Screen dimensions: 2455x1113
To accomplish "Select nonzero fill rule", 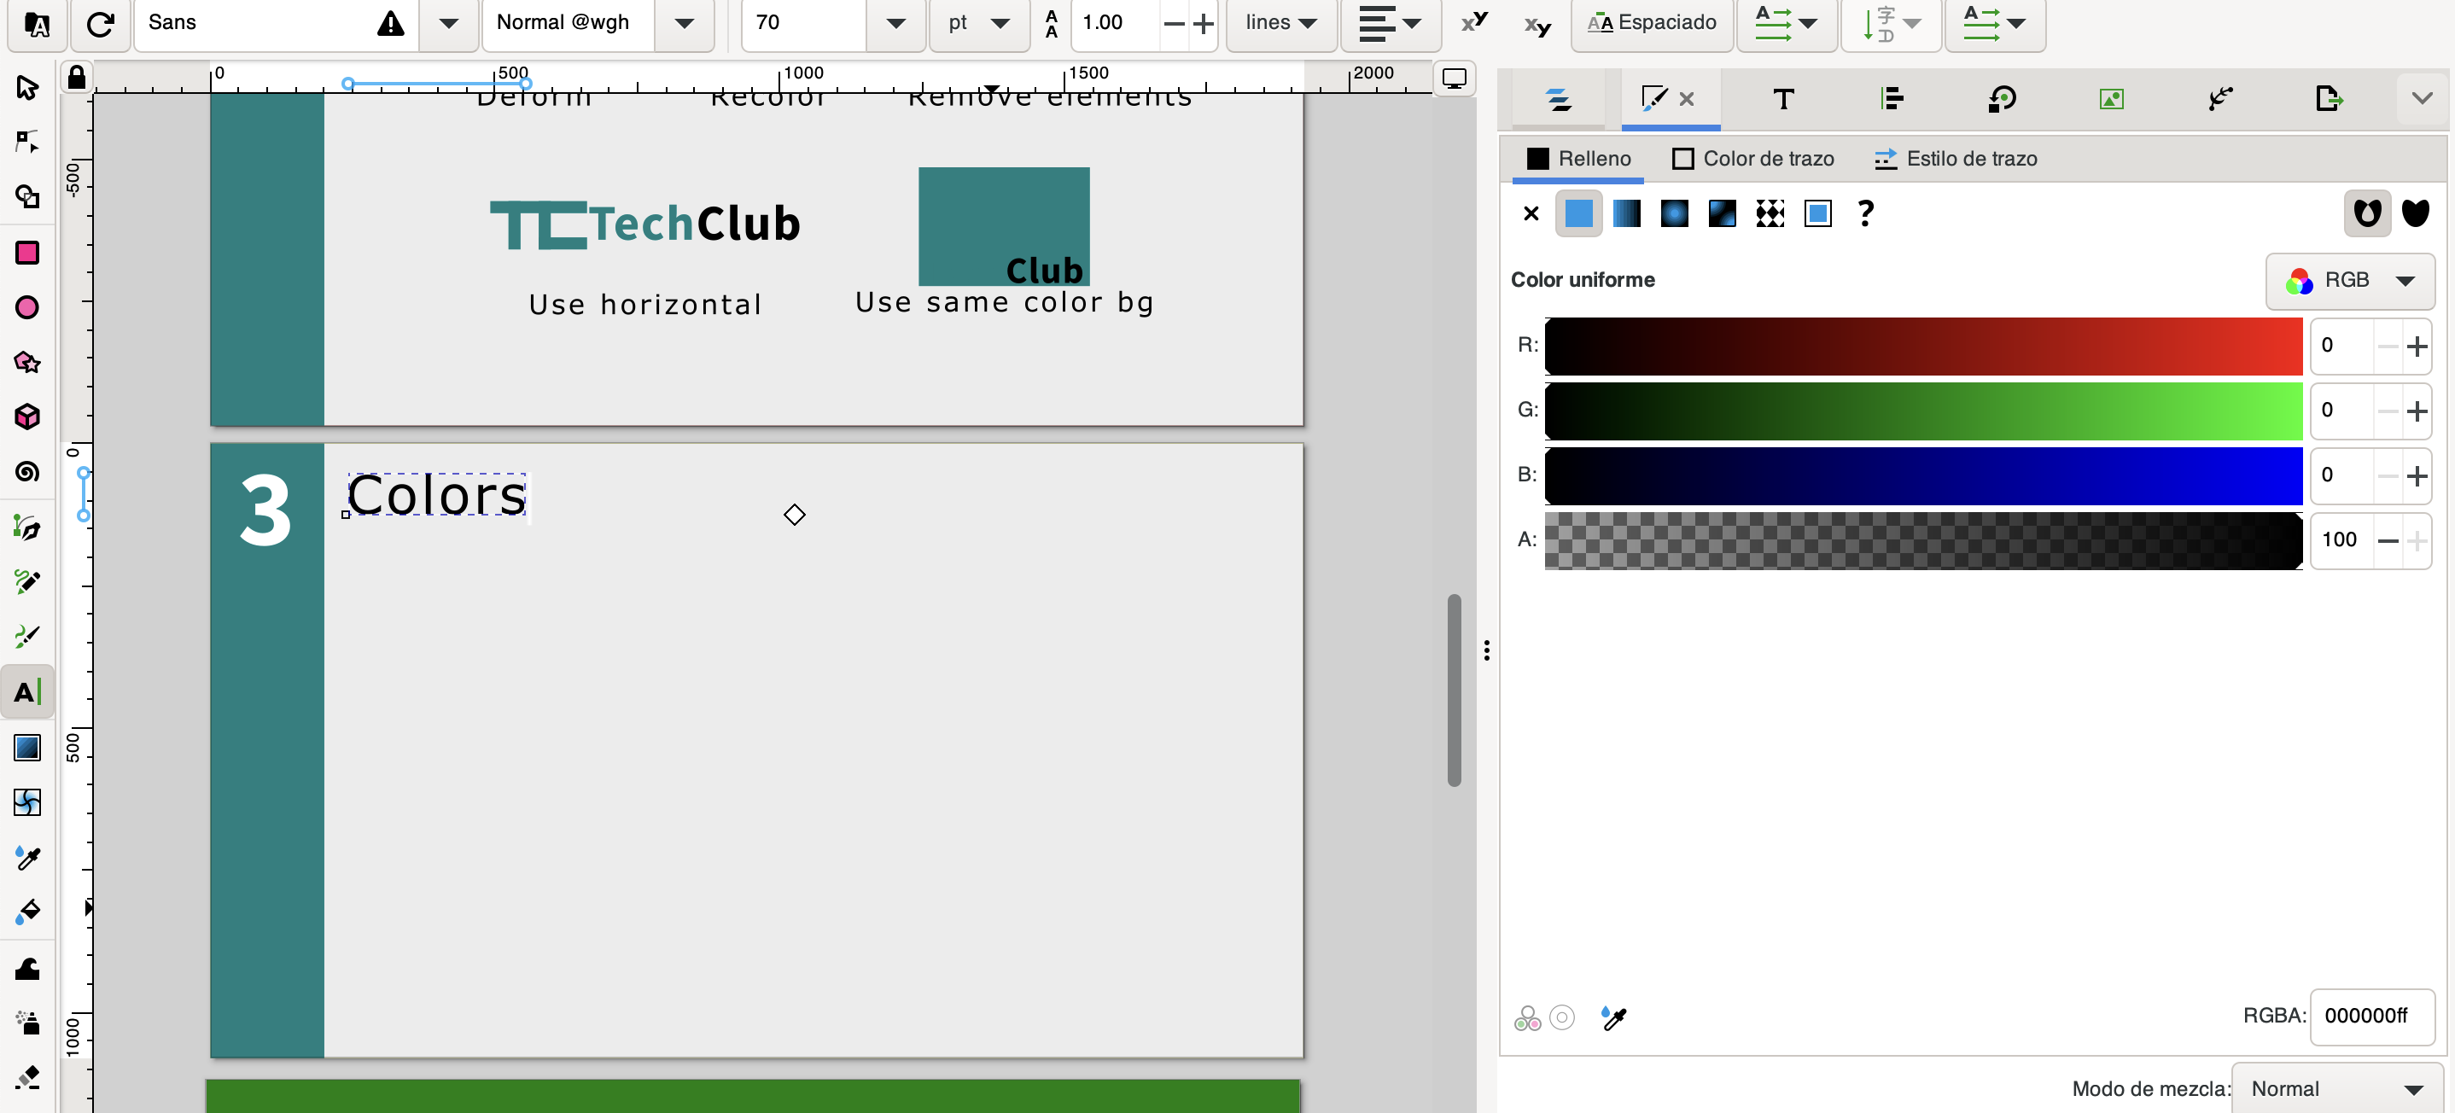I will click(2416, 213).
